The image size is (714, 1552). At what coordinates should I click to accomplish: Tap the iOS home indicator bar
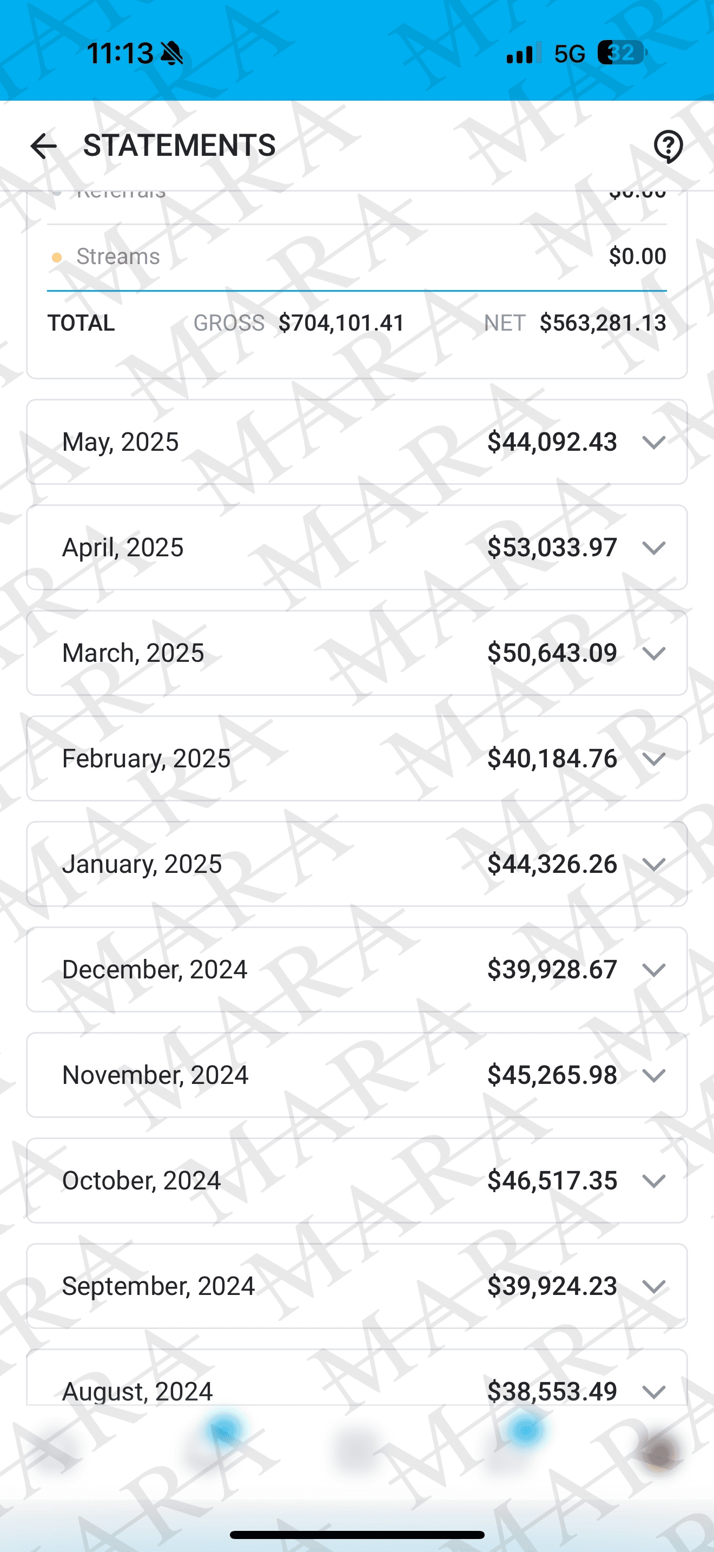(356, 1535)
